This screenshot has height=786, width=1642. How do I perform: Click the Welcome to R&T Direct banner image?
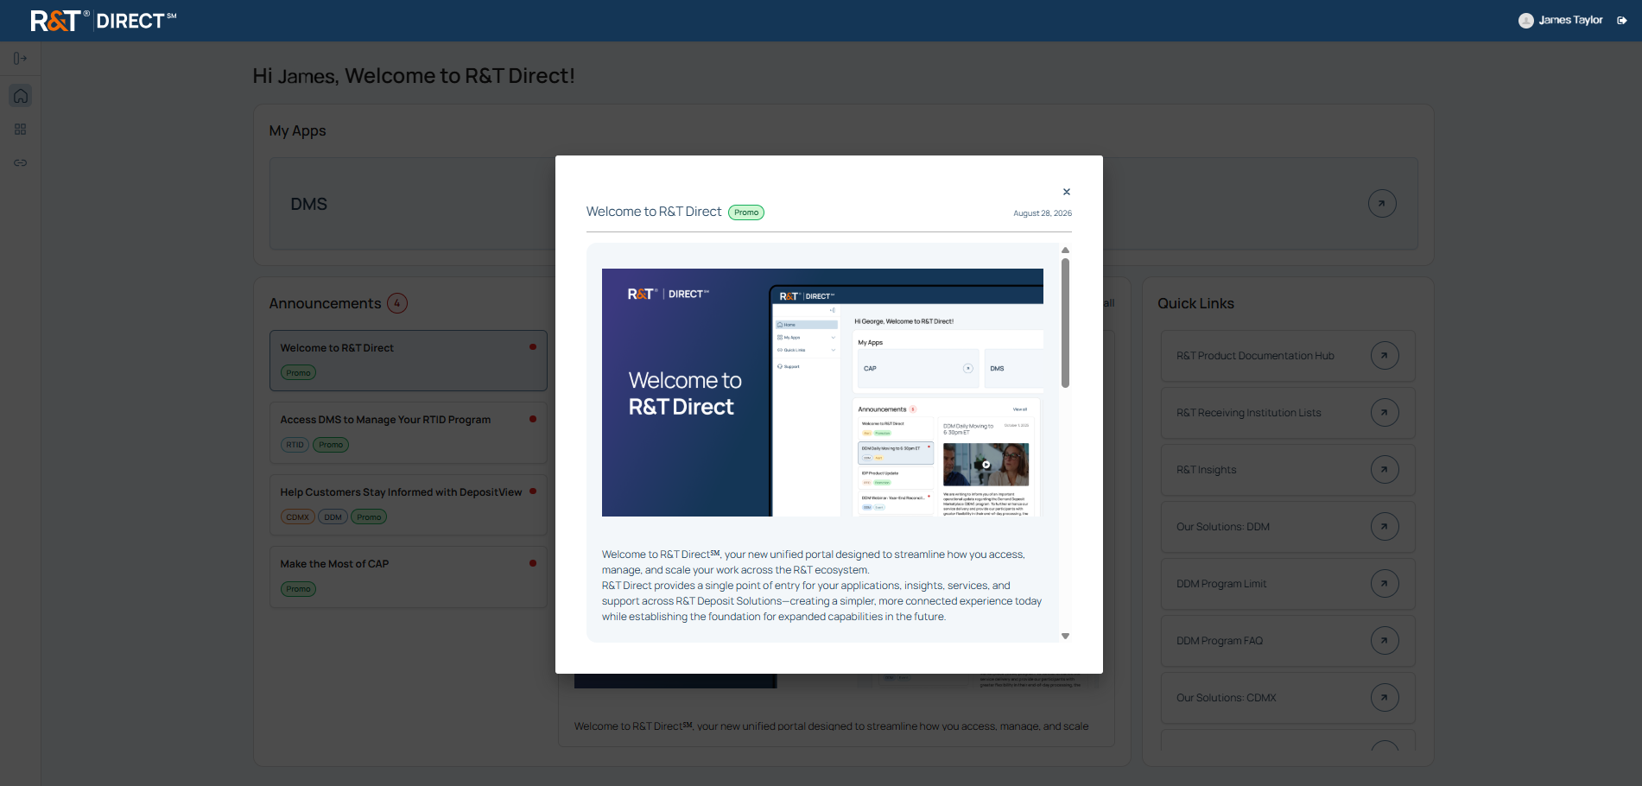click(x=822, y=392)
